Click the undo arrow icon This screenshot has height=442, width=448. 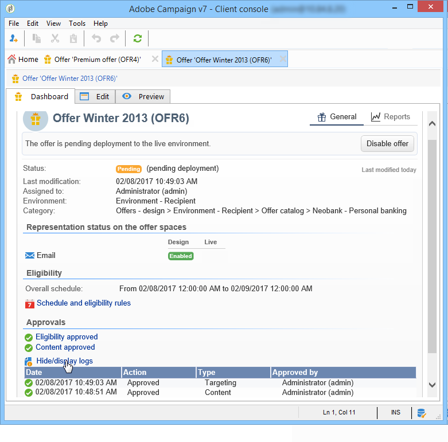coord(96,38)
